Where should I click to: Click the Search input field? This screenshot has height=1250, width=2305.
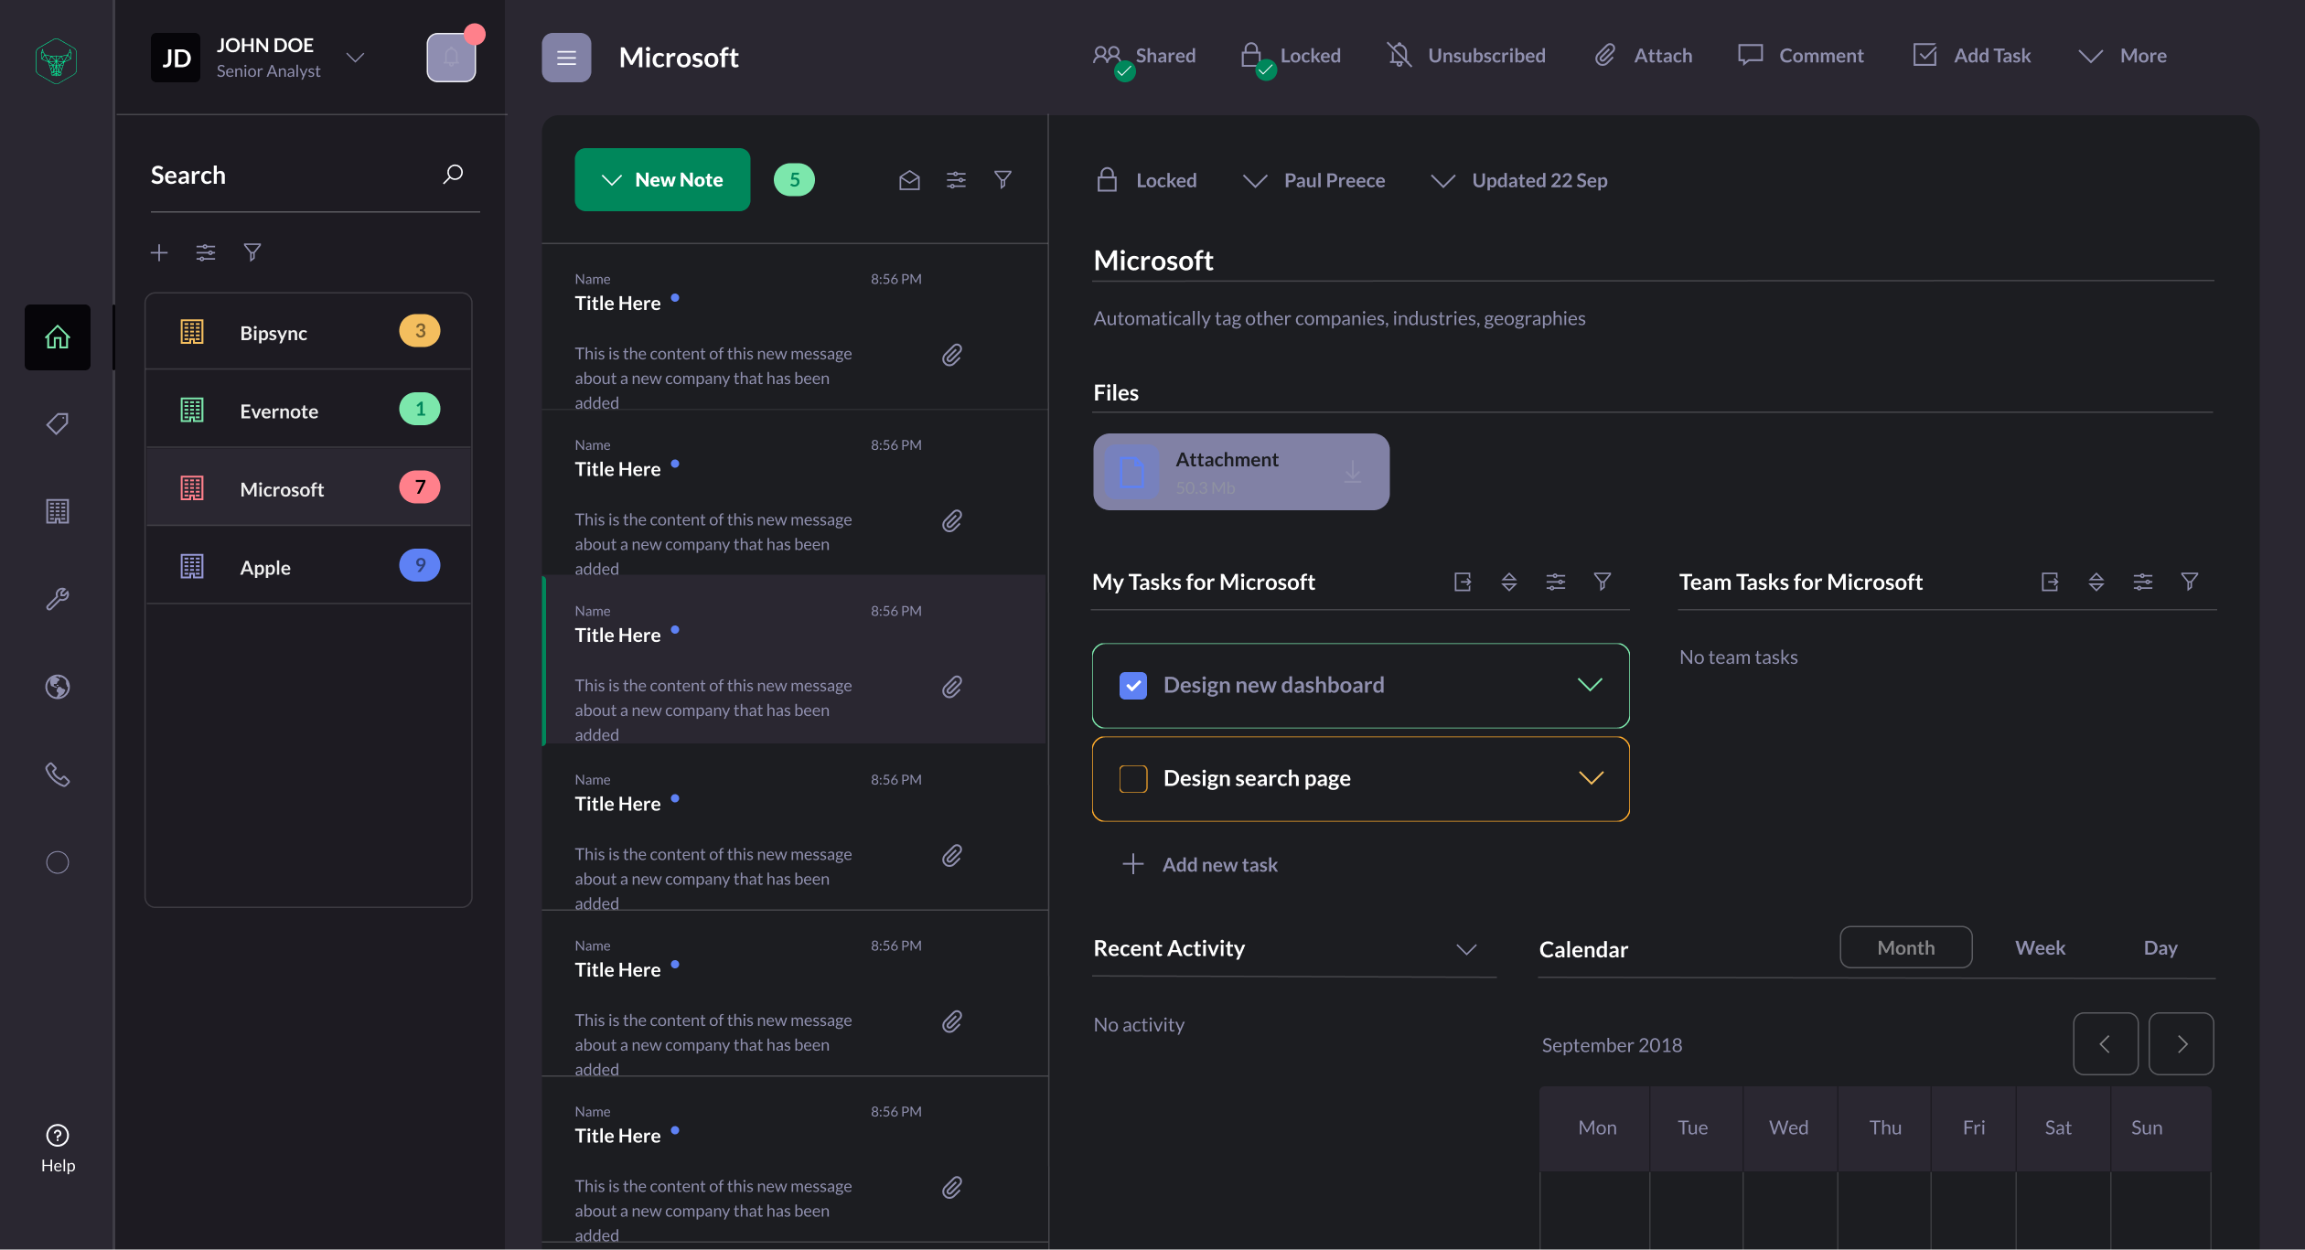[x=316, y=175]
